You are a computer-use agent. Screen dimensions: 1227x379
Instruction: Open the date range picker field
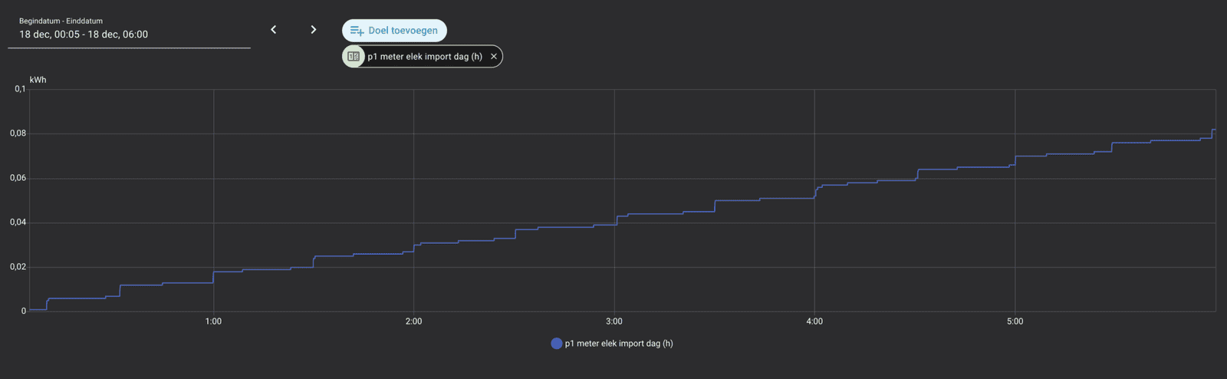coord(129,35)
